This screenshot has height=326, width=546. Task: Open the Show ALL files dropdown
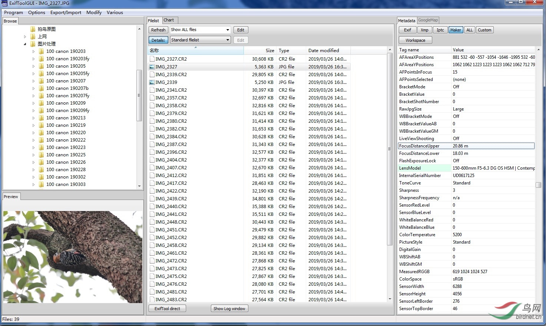click(200, 30)
